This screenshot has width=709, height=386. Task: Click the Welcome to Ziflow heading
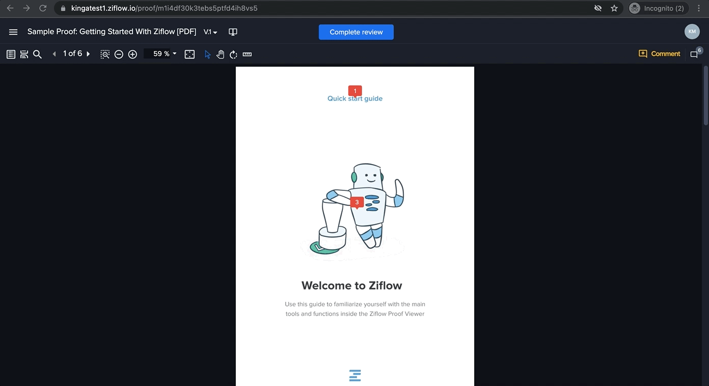point(352,286)
